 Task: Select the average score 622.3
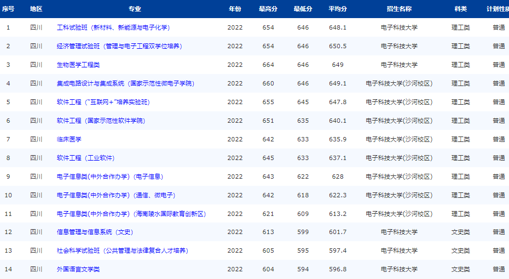[x=338, y=195]
